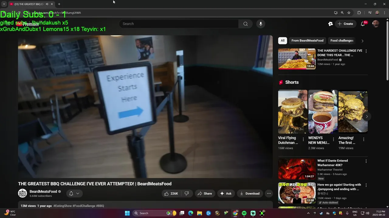Download the video with Download button
Image resolution: width=389 pixels, height=218 pixels.
250,193
